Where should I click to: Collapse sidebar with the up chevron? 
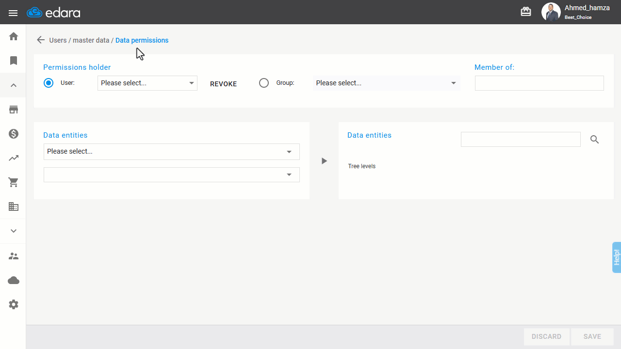coord(14,85)
